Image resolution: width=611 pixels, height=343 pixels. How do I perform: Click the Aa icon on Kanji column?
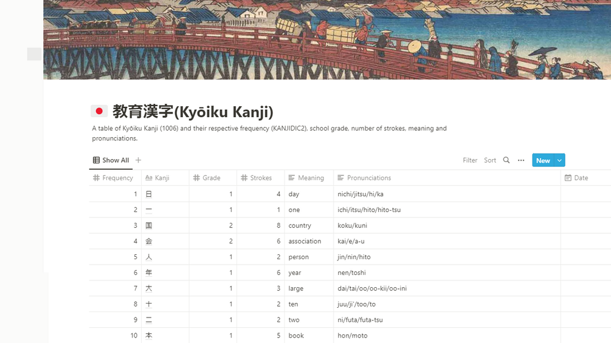148,178
